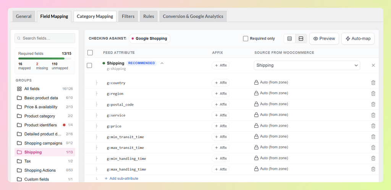Tick the Shipping row checkbox

tap(89, 66)
